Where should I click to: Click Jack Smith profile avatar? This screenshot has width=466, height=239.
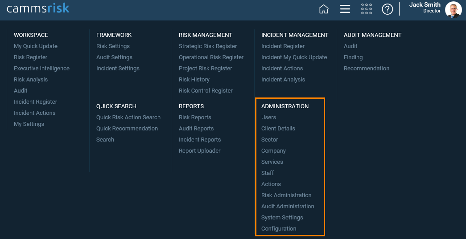[453, 10]
